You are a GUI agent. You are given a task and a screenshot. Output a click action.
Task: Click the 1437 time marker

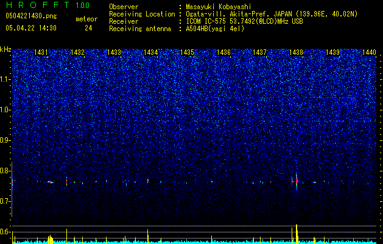point(259,52)
